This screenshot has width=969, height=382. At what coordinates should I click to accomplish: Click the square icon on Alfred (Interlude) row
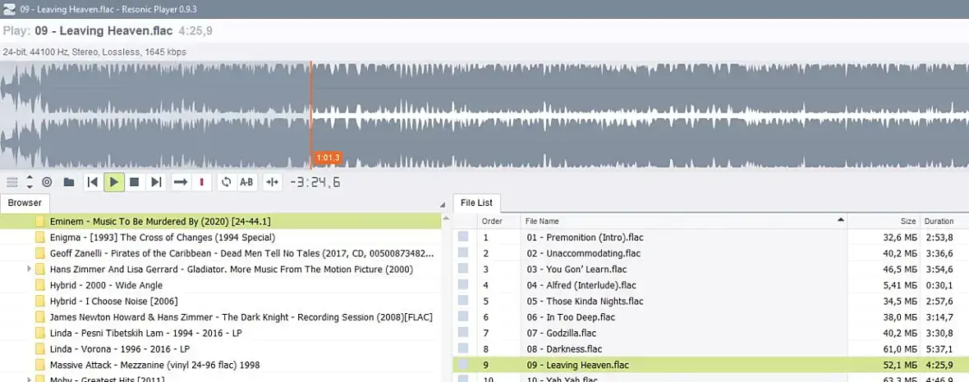pyautogui.click(x=463, y=285)
